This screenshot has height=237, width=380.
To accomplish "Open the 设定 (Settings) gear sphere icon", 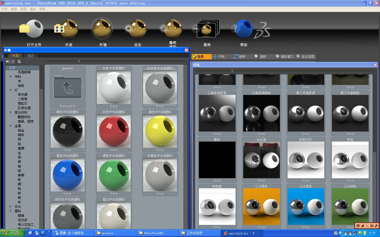I will point(136,29).
